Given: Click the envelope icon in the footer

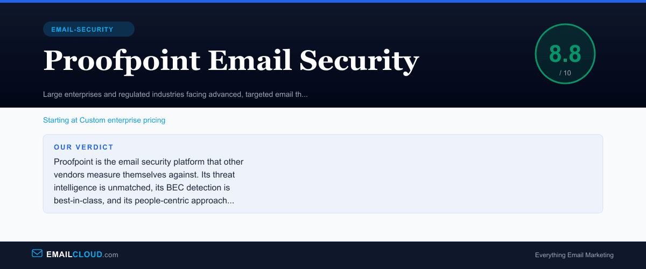Looking at the screenshot, I should pos(37,253).
